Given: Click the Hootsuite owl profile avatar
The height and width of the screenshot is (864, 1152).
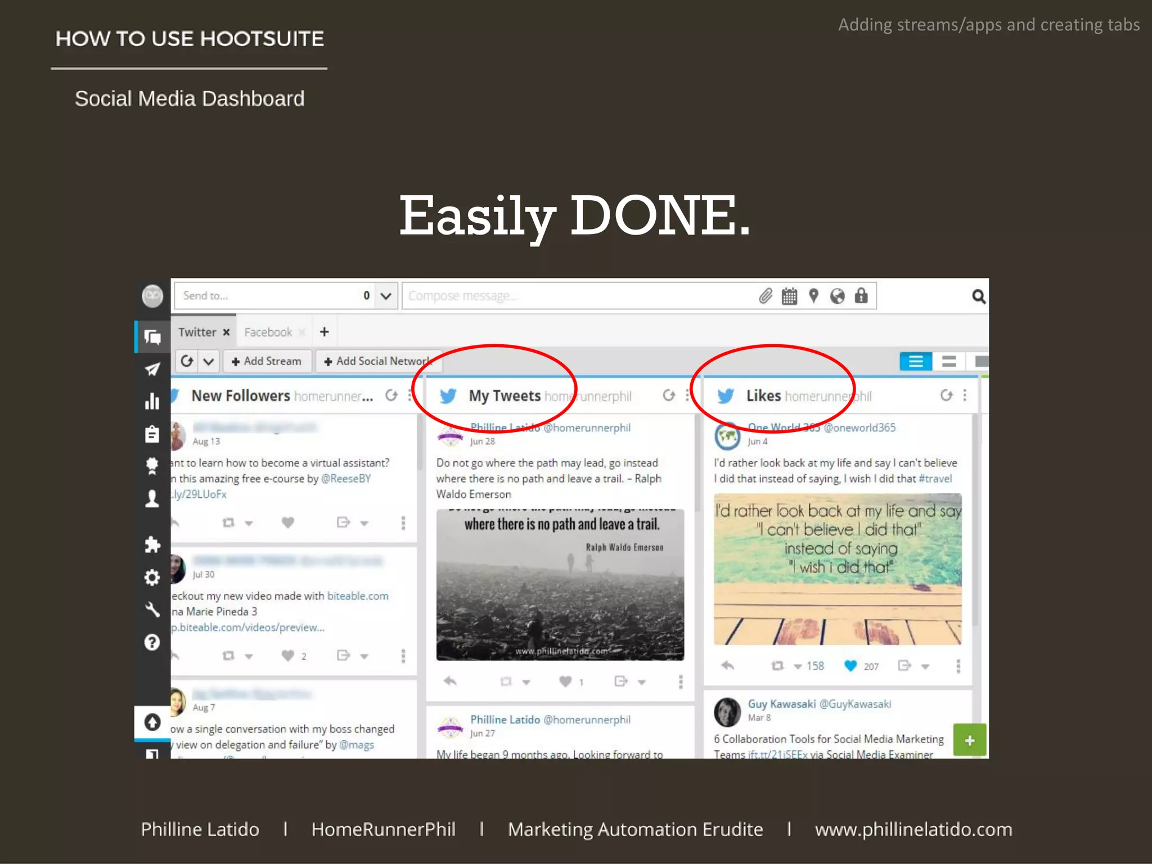Looking at the screenshot, I should pyautogui.click(x=152, y=296).
